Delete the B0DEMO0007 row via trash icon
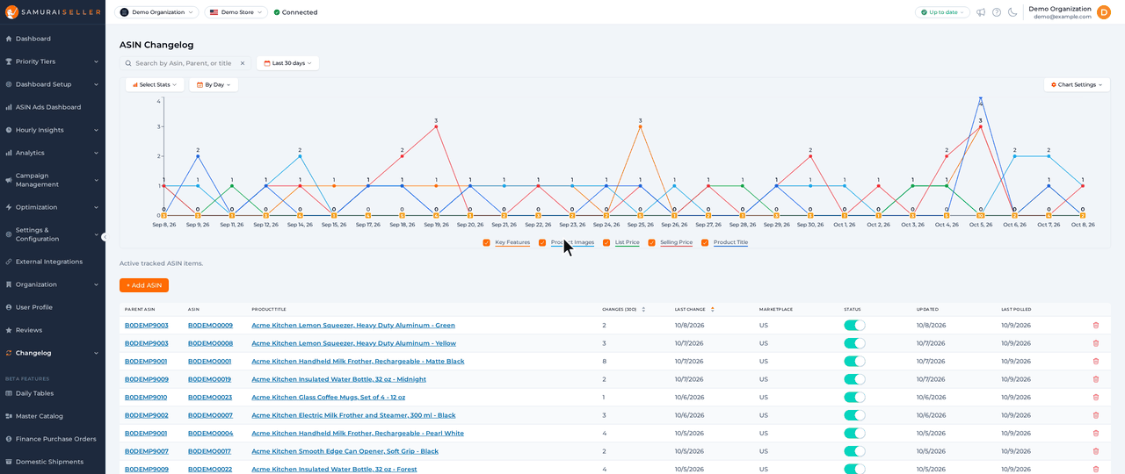This screenshot has width=1125, height=474. 1095,415
